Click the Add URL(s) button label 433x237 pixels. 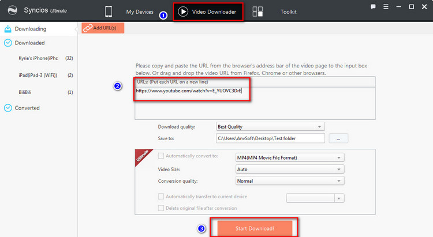(104, 28)
